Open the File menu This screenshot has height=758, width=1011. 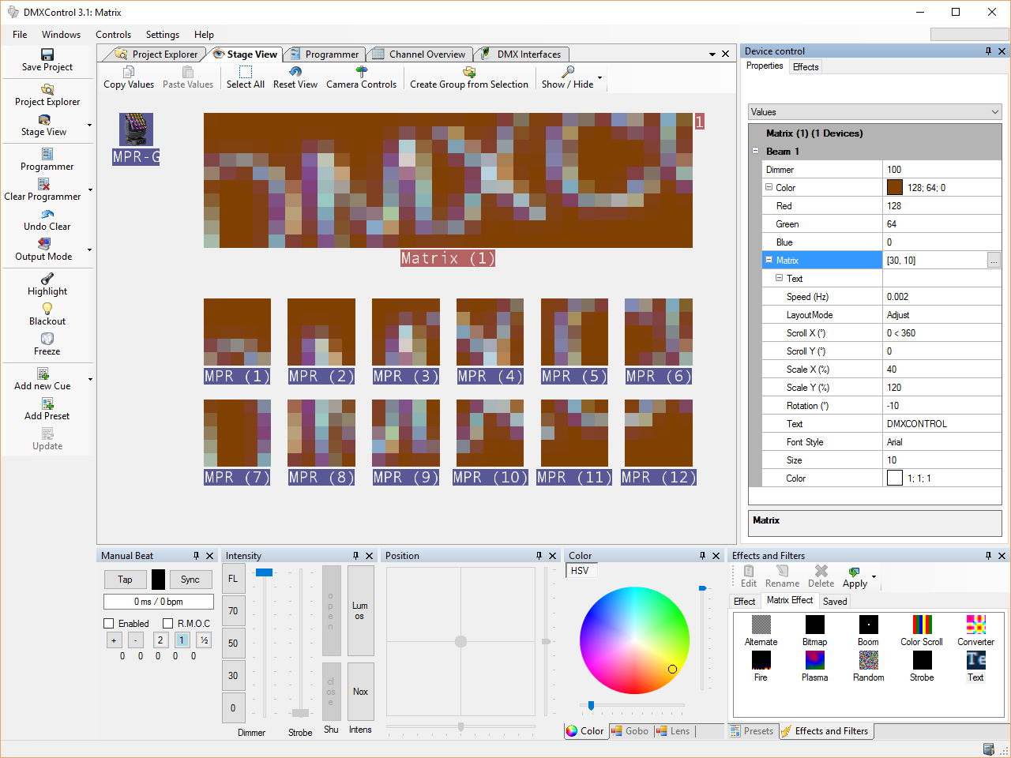click(x=20, y=35)
